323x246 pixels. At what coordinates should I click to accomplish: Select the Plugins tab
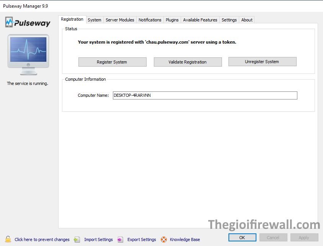(172, 20)
